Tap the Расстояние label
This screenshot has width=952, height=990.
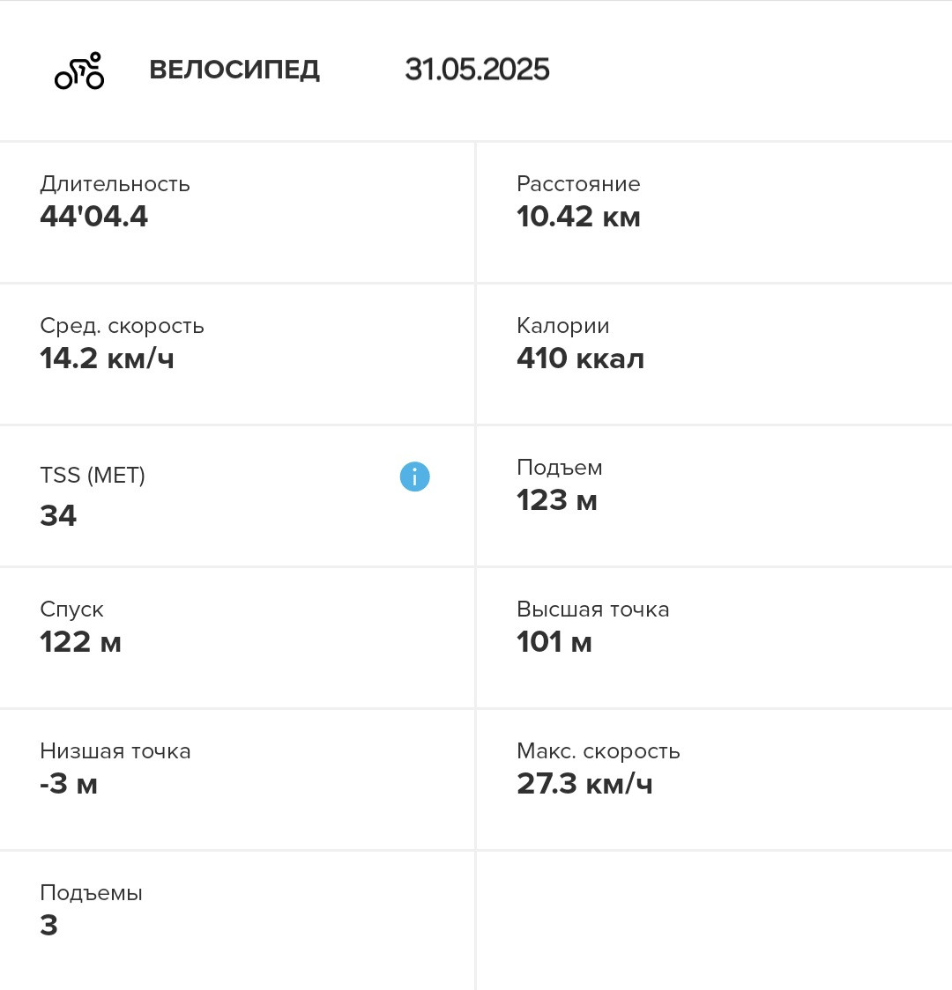click(578, 184)
